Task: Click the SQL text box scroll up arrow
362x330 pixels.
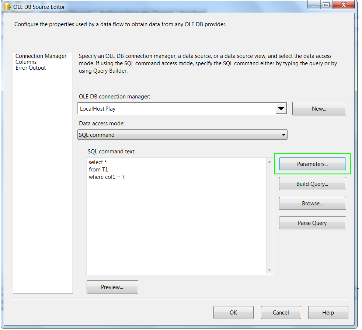Action: pos(269,161)
